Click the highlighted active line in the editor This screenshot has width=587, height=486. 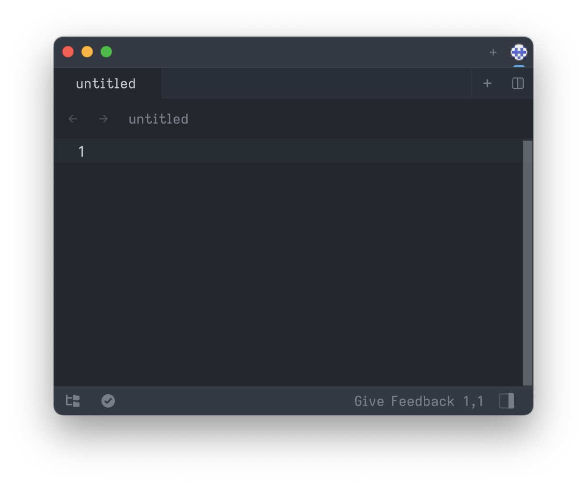tap(239, 151)
